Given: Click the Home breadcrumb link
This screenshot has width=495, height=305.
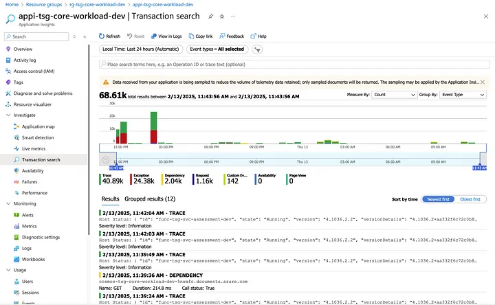Looking at the screenshot, I should [x=12, y=4].
